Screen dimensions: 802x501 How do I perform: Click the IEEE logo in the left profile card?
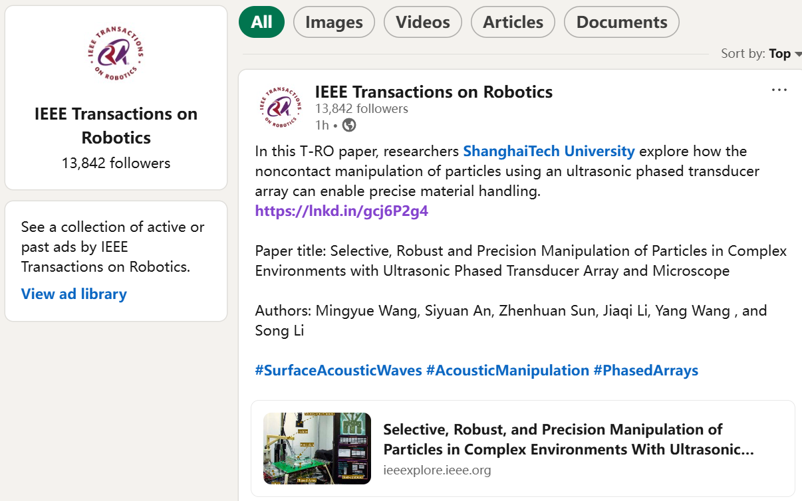coord(116,54)
